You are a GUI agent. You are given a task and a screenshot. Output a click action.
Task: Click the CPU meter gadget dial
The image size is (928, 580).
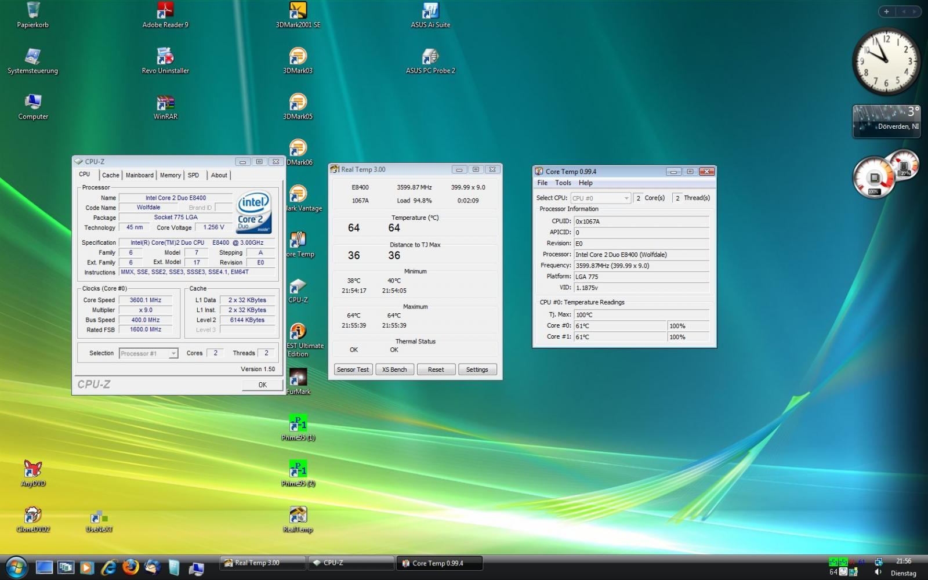[x=874, y=177]
